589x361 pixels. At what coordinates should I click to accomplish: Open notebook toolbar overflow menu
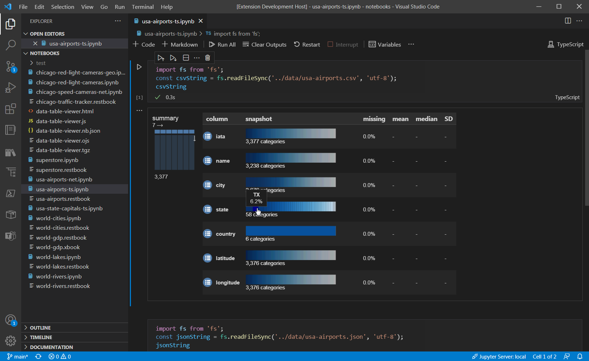point(411,44)
